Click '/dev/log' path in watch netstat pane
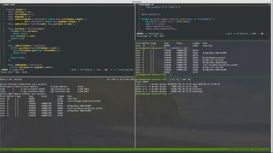Image resolution: width=273 pixels, height=153 pixels. point(72,99)
